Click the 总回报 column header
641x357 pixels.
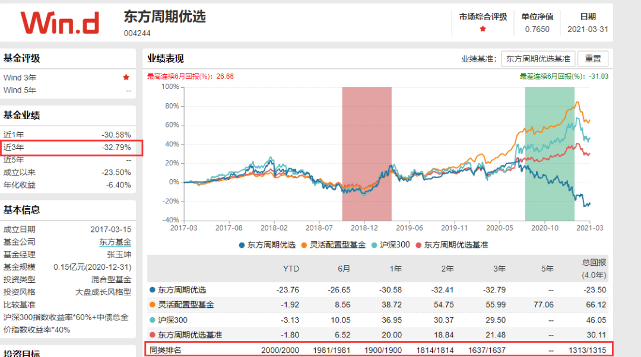[x=594, y=269]
